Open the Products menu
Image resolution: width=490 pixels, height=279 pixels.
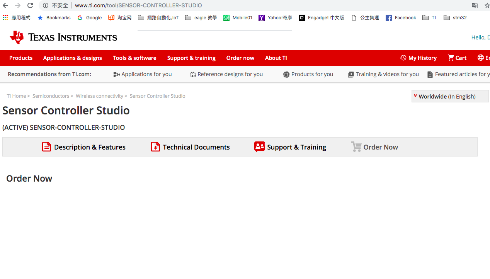click(21, 58)
